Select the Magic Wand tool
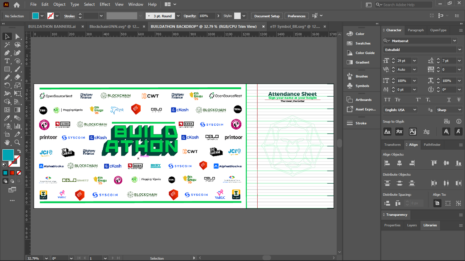The image size is (465, 261). (x=7, y=45)
